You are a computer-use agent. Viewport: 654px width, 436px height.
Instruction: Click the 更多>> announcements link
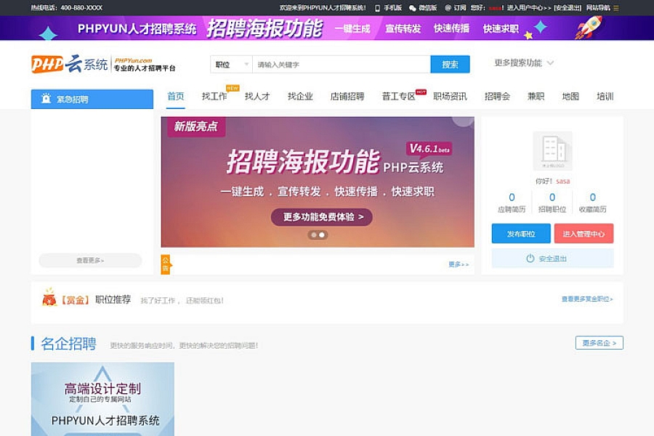pyautogui.click(x=459, y=264)
